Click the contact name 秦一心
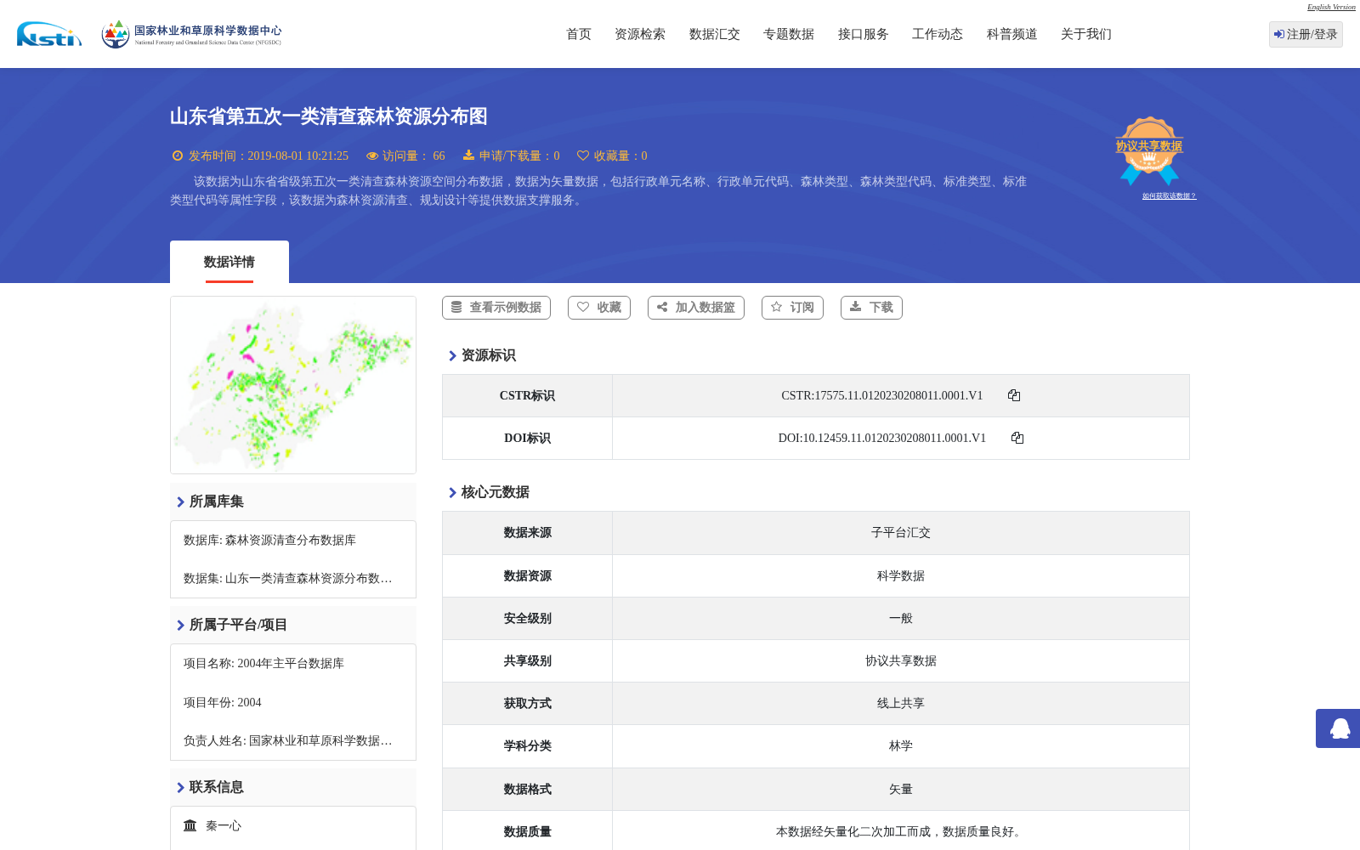Screen dimensions: 1360x850 click(224, 825)
